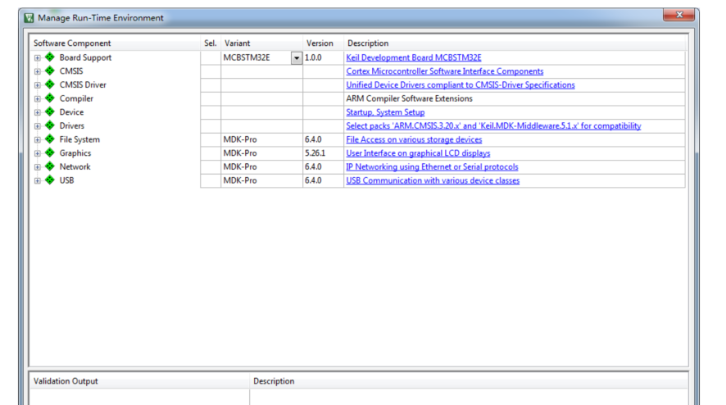The width and height of the screenshot is (726, 405).
Task: Select the File System tree label
Action: coord(79,139)
